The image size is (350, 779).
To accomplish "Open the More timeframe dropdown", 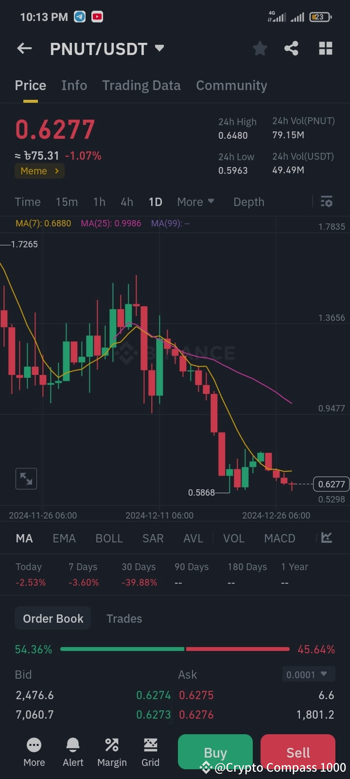I will [195, 202].
